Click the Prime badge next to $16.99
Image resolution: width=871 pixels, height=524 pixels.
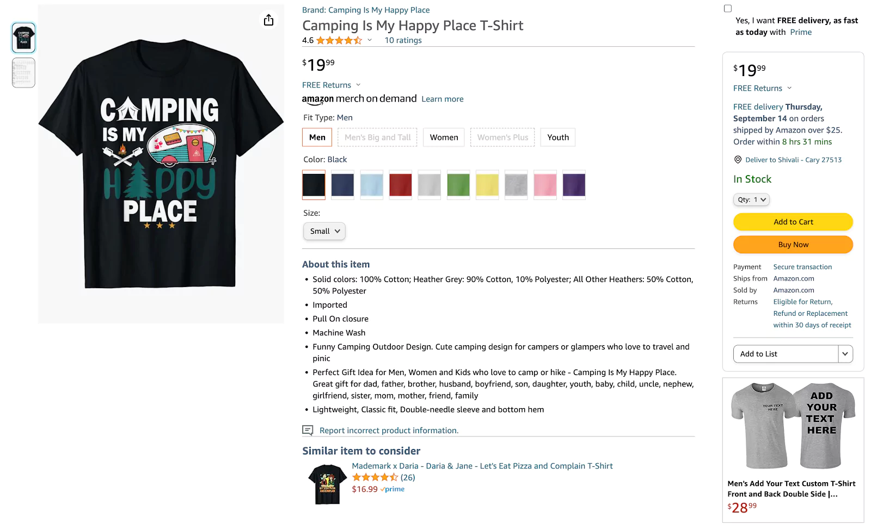point(392,489)
